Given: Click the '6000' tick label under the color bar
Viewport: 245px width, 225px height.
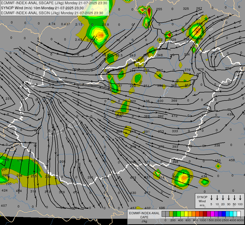Looking at the screenshot, I should point(240,220).
